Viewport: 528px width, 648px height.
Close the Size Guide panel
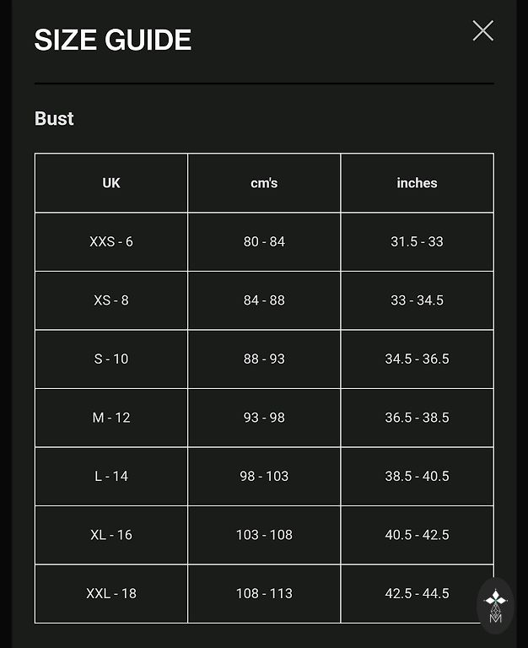click(x=482, y=31)
